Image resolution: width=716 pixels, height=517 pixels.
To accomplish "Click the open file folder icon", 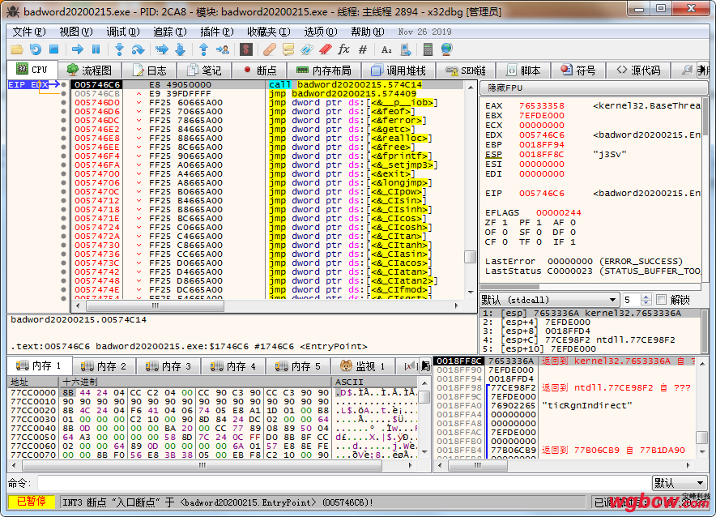I will (17, 49).
